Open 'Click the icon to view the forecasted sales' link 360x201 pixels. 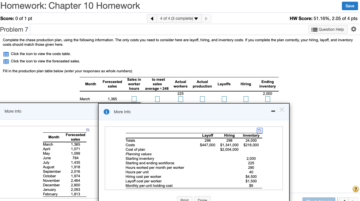45,61
